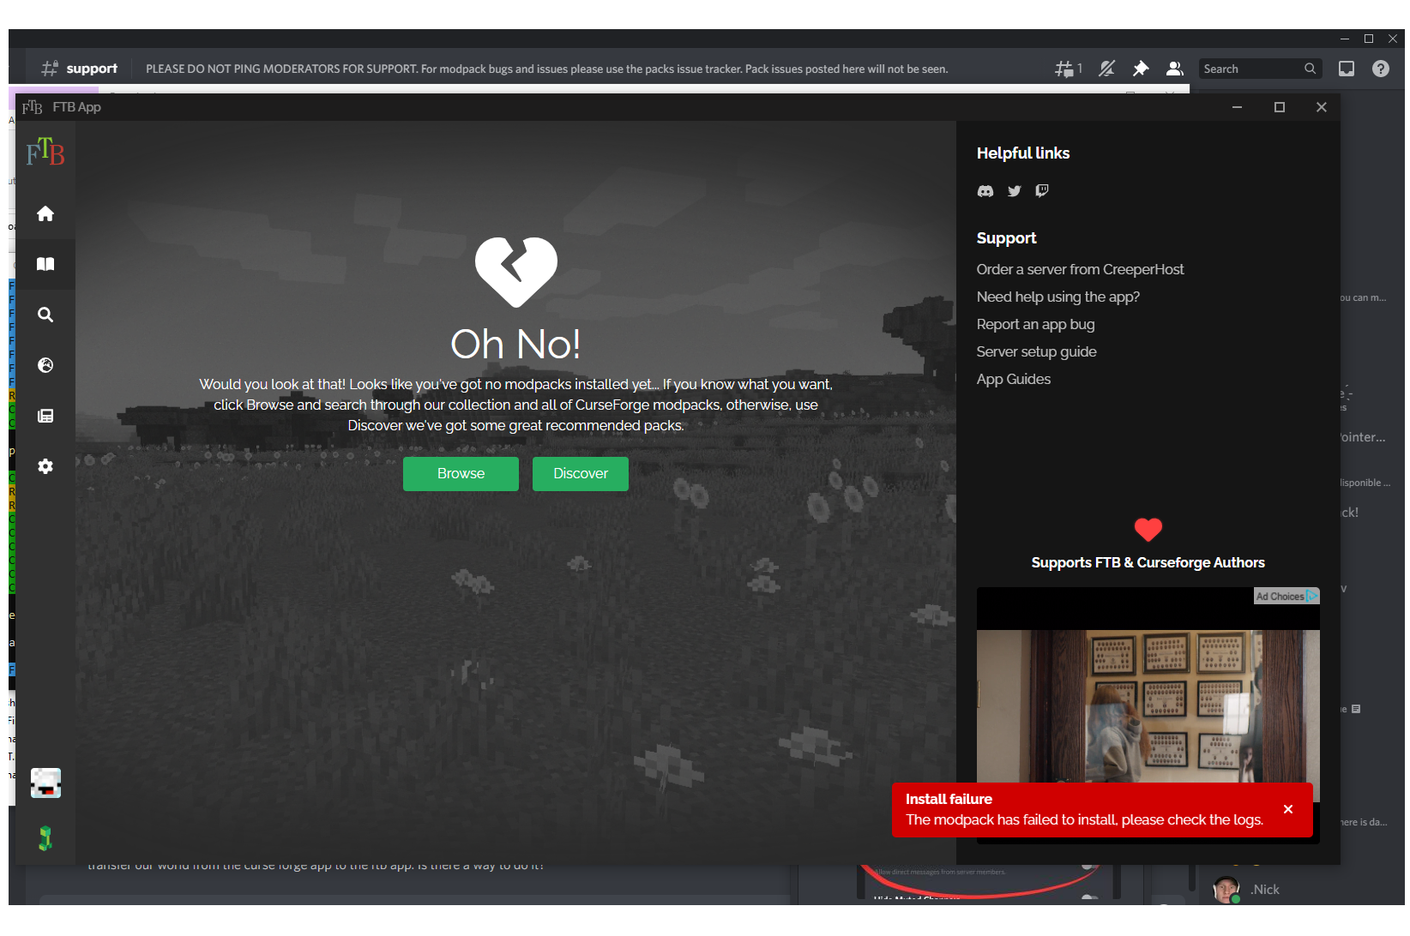This screenshot has width=1410, height=936.
Task: Open the Settings gear in FTB sidebar
Action: [x=45, y=466]
